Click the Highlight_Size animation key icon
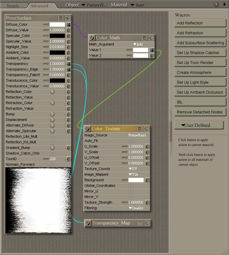229x255 pixels. (46, 47)
